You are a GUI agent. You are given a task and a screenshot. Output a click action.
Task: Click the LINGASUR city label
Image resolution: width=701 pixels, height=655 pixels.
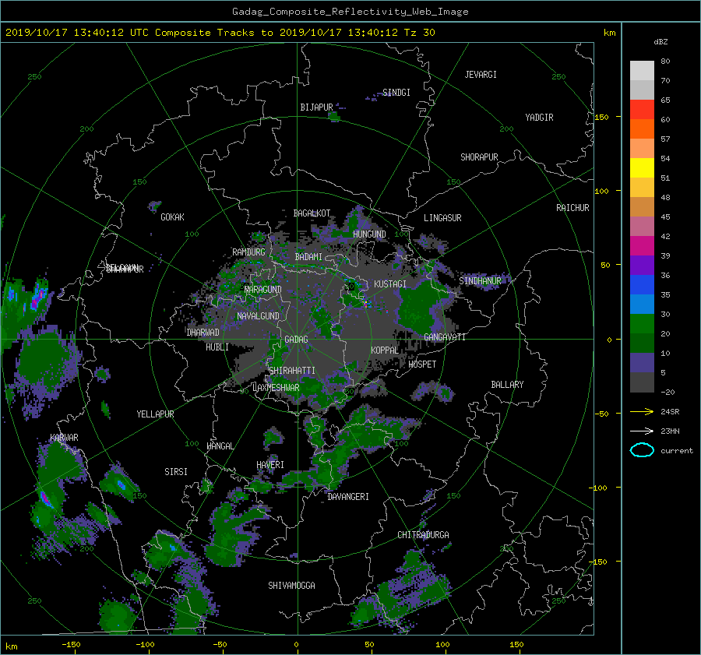pos(442,218)
